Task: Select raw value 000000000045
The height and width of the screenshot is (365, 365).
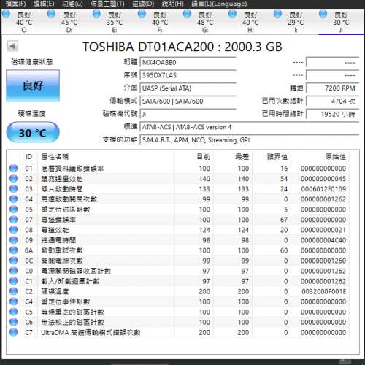Action: pos(323,179)
